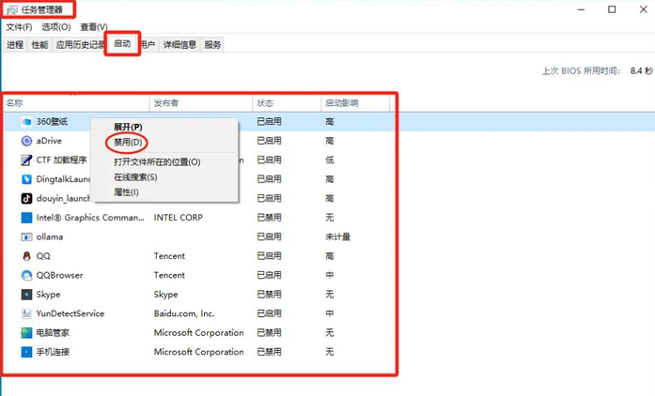The width and height of the screenshot is (655, 396).
Task: Click the Intel Graphics Command icon
Action: click(26, 218)
